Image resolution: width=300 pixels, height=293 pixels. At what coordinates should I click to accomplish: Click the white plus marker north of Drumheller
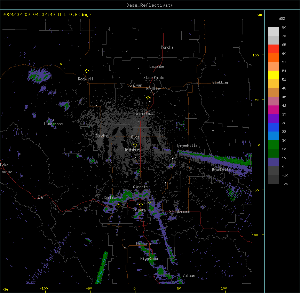[213, 131]
